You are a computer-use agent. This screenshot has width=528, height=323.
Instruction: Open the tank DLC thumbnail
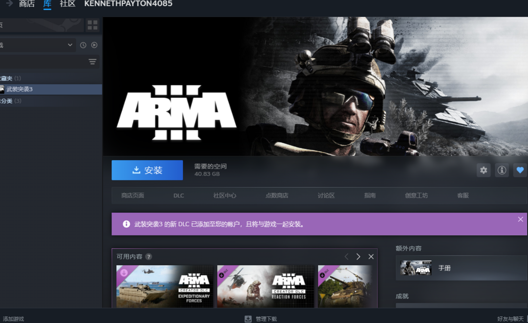(x=345, y=286)
